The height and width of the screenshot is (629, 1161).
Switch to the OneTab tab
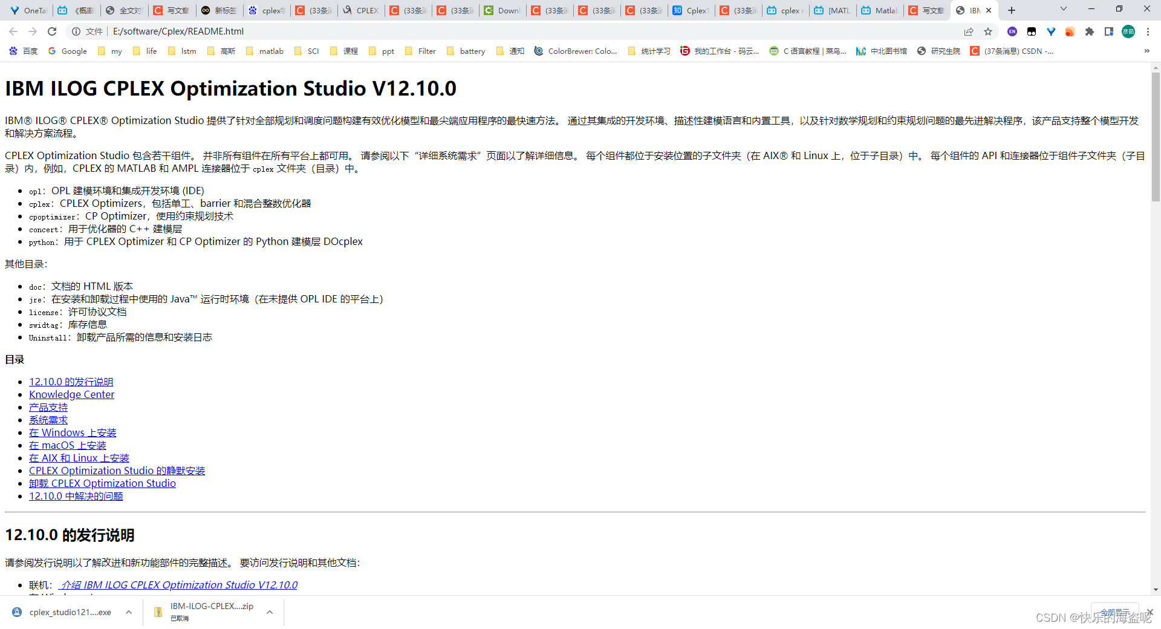click(29, 10)
